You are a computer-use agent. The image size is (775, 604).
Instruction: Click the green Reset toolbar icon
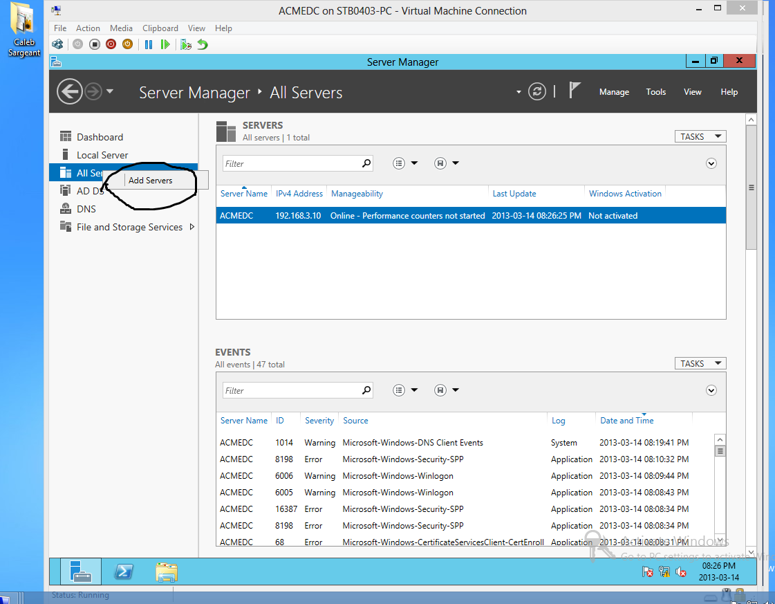[x=165, y=44]
